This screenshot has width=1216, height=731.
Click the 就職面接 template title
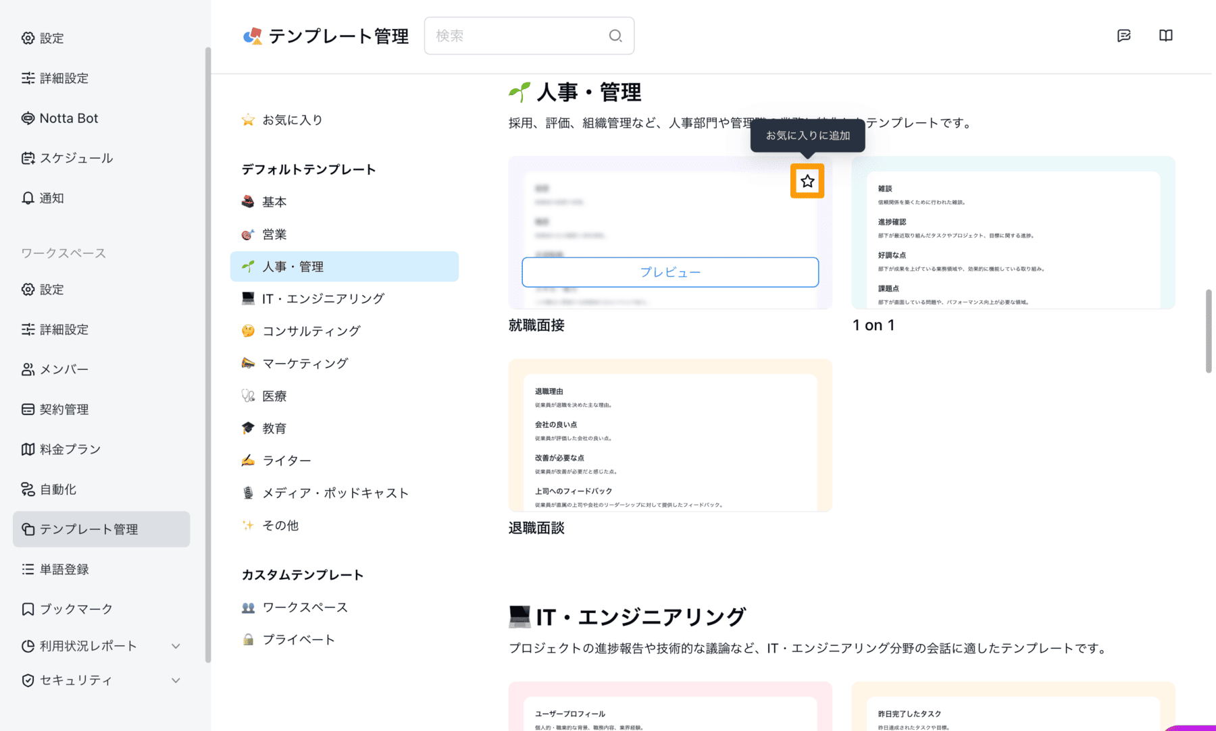coord(536,325)
